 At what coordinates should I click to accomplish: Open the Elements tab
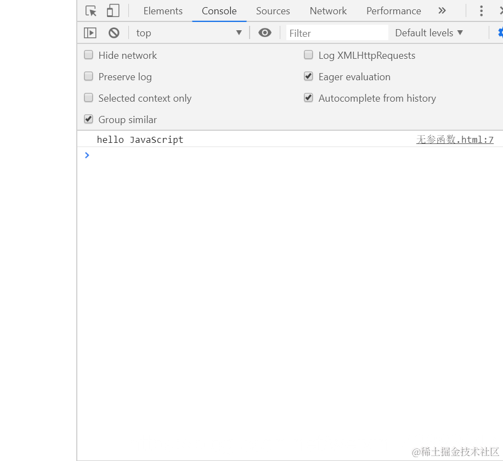pos(163,11)
